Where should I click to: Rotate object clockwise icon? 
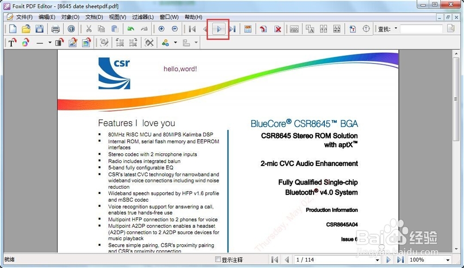[x=133, y=43]
